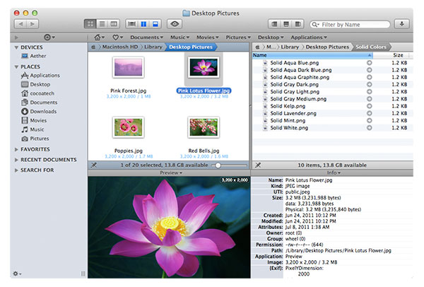
Task: Switch to icon view mode
Action: 90,24
